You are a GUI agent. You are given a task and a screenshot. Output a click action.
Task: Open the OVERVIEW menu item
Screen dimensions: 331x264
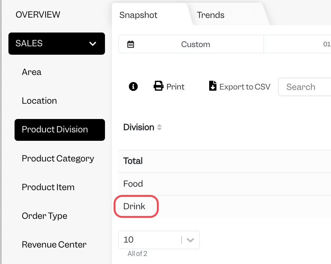(x=38, y=15)
